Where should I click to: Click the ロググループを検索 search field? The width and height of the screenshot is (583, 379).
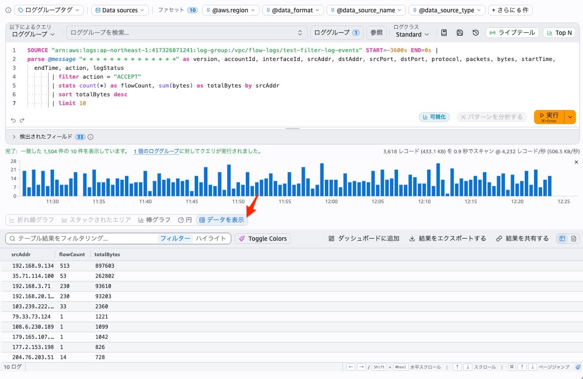(187, 32)
